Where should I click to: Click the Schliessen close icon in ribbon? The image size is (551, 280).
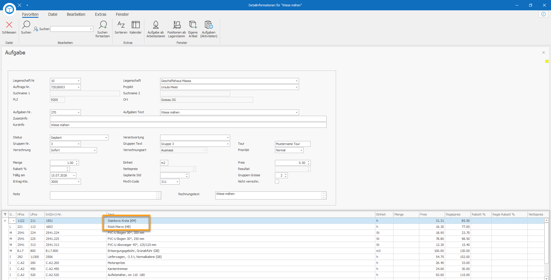coord(9,25)
